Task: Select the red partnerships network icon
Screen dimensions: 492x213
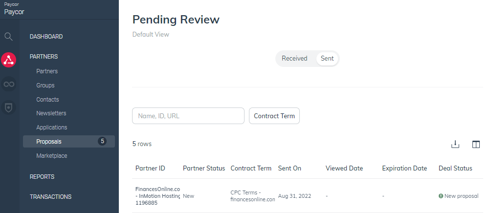Action: pyautogui.click(x=8, y=60)
